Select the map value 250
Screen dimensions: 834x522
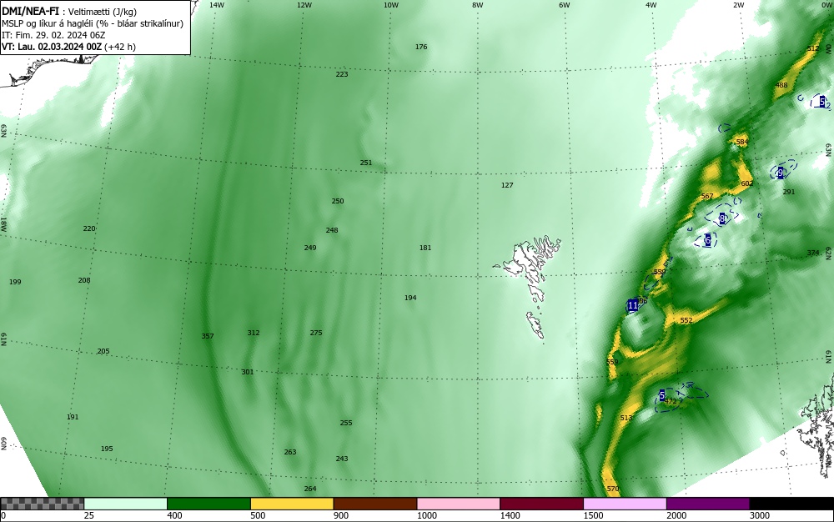click(x=338, y=201)
